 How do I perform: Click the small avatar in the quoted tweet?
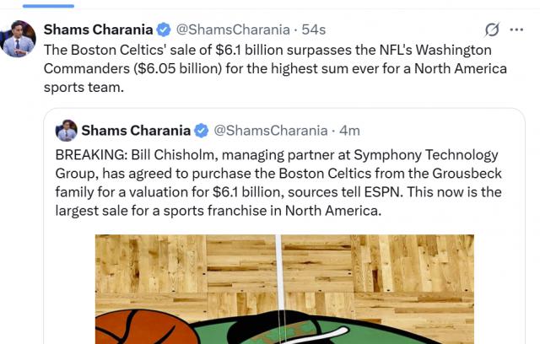[x=66, y=130]
